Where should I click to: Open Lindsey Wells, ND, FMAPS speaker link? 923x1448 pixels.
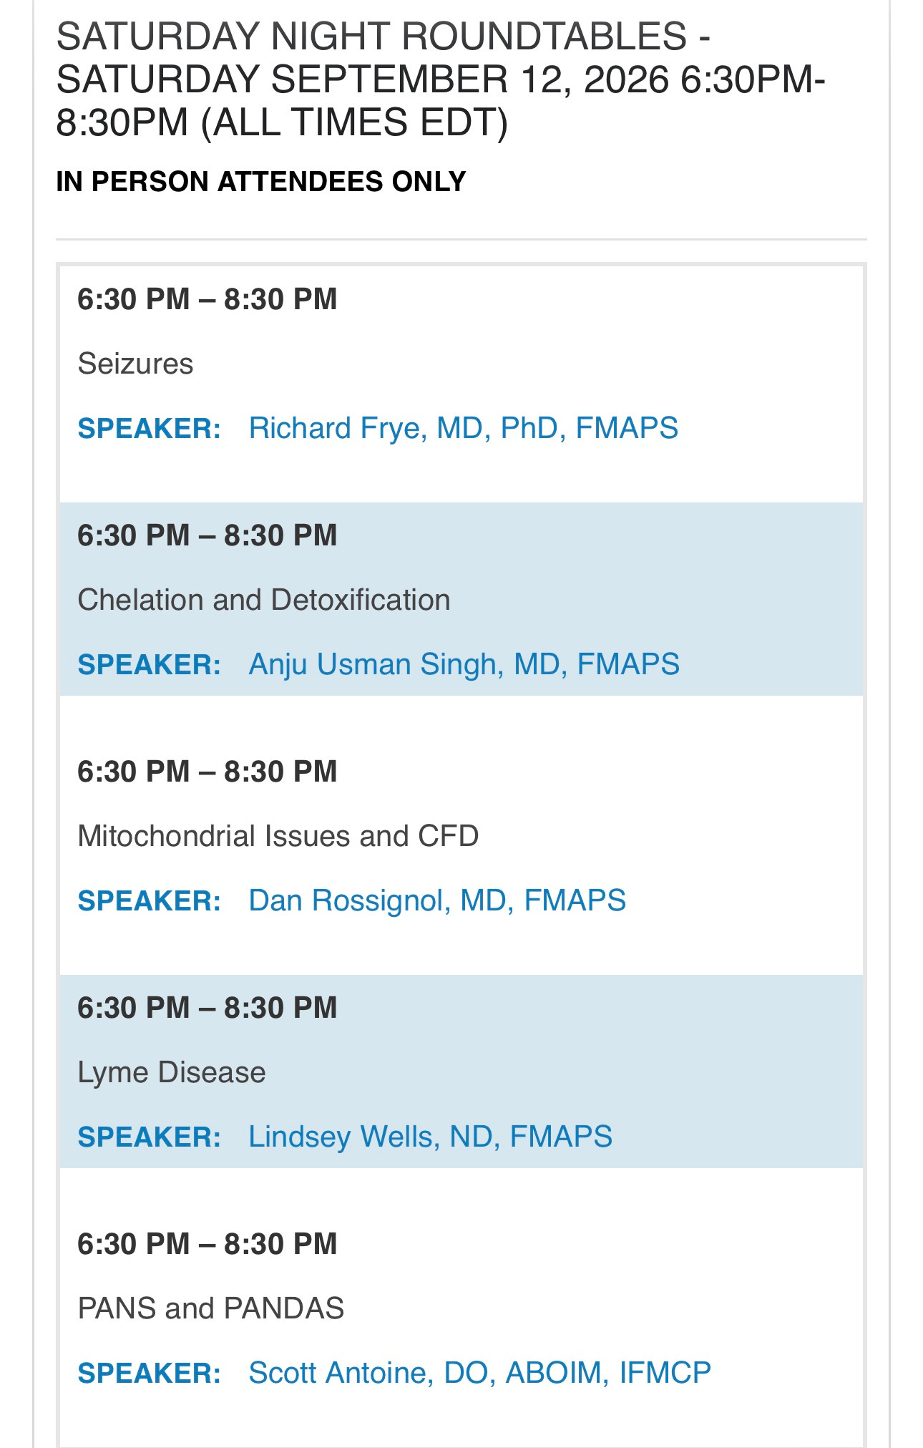point(430,1137)
